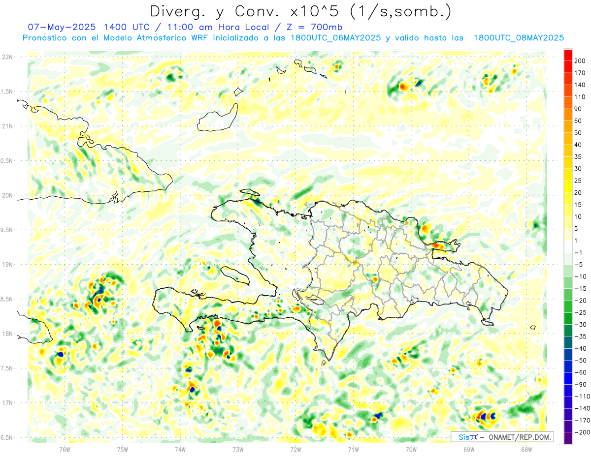This screenshot has width=591, height=456.
Task: Click latitude axis label 7.5N
Action: tap(7, 368)
